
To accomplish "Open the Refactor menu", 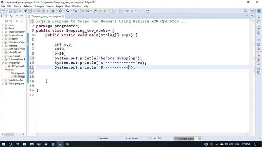I will point(28,6).
